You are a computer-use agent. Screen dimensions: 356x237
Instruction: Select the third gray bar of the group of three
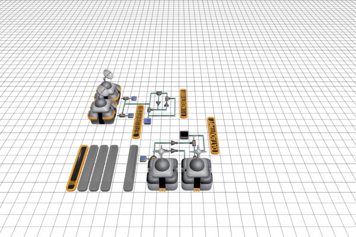(x=109, y=168)
